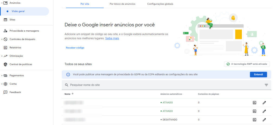Select Visão geral in the sidebar
This screenshot has width=277, height=125.
pos(25,11)
